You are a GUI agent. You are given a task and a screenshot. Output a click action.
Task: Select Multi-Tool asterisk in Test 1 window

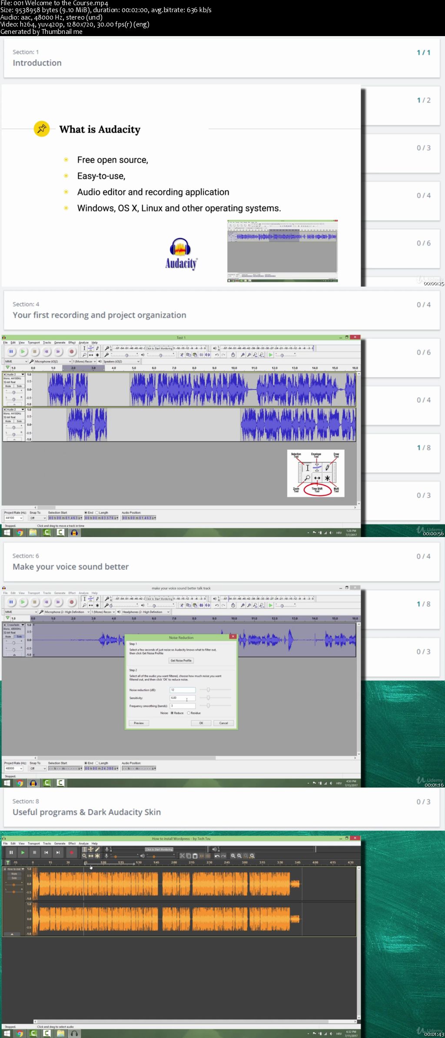pyautogui.click(x=97, y=355)
